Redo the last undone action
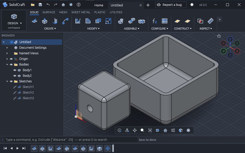 (56, 5)
